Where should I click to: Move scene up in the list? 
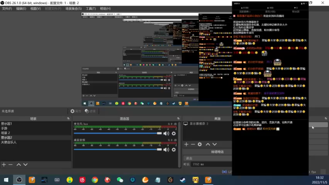click(19, 165)
